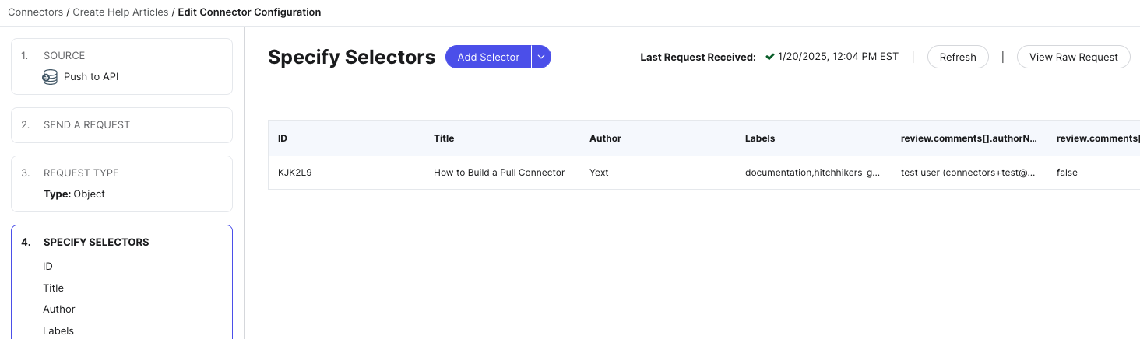1140x339 pixels.
Task: Select step 2 Send a Request
Action: (121, 125)
